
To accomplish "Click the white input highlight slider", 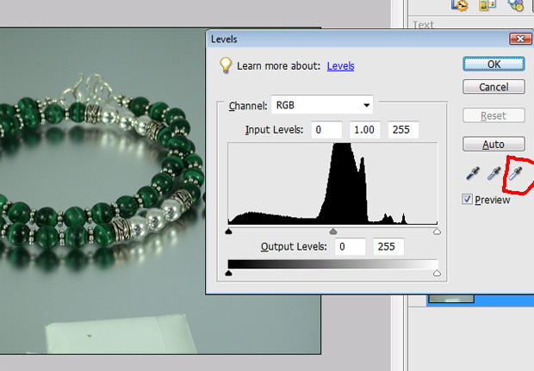I will (x=437, y=232).
